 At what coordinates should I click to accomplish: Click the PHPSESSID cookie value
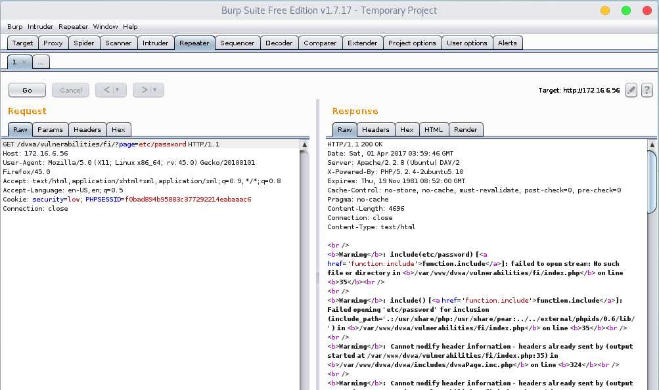(189, 200)
